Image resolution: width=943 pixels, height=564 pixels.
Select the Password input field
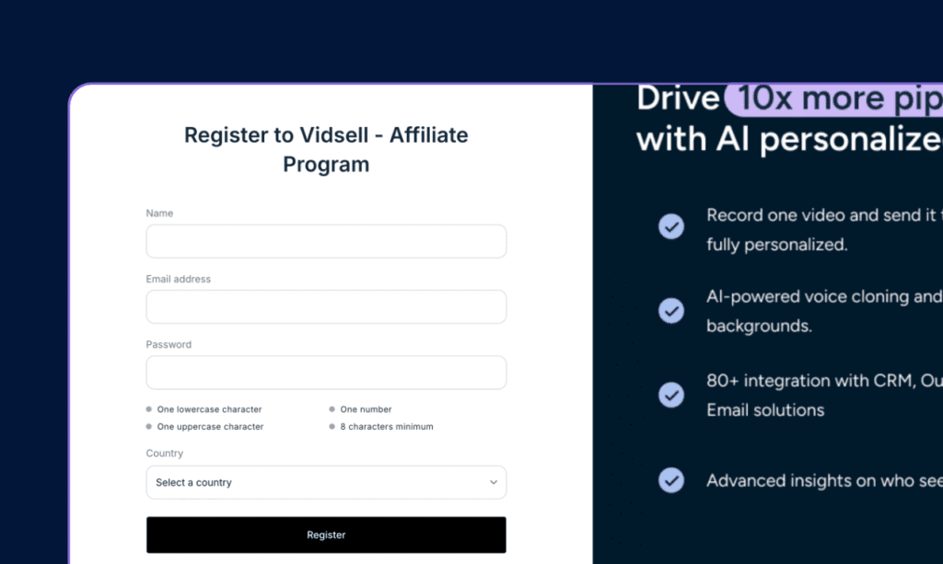(326, 373)
